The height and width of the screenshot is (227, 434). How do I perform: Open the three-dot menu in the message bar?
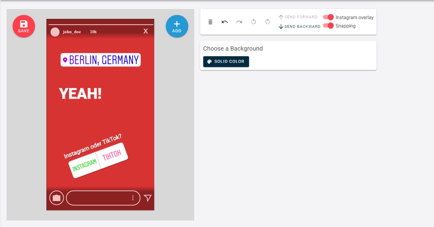(133, 198)
